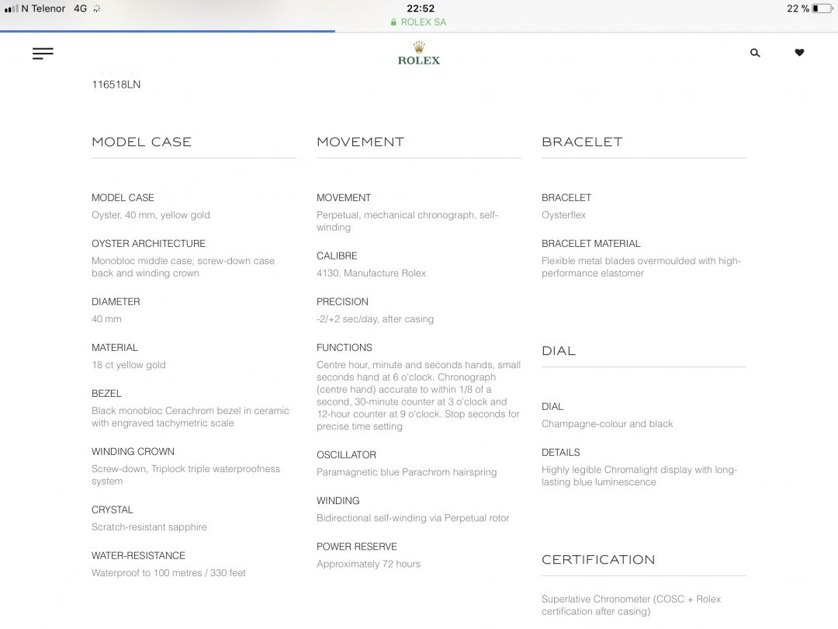Tap the cellular signal bars icon
Viewport: 838px width, 629px height.
pos(11,9)
